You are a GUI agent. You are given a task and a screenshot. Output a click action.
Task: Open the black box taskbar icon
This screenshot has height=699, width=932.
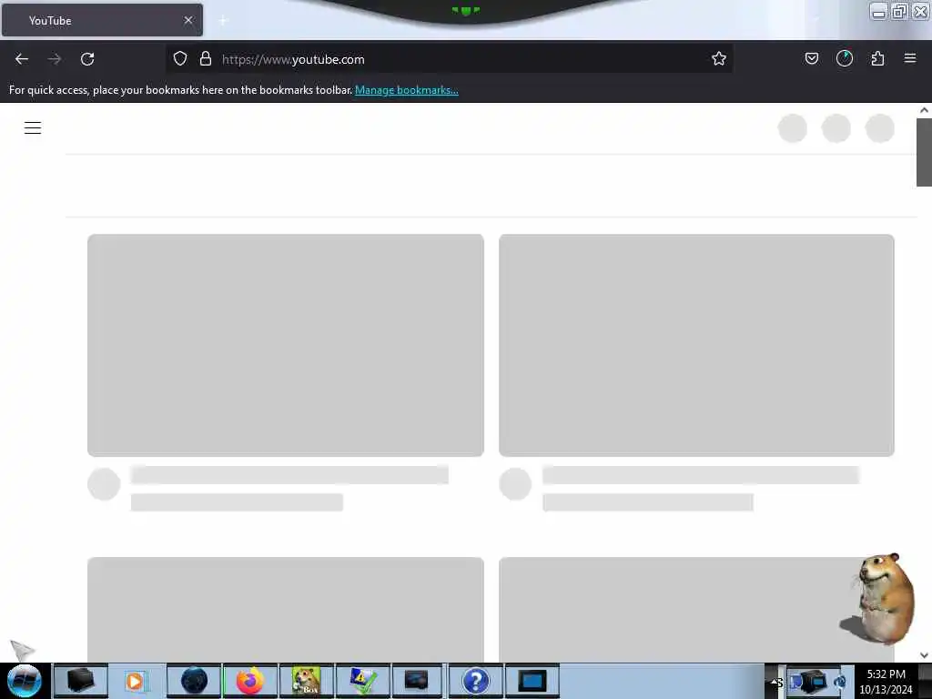click(81, 681)
